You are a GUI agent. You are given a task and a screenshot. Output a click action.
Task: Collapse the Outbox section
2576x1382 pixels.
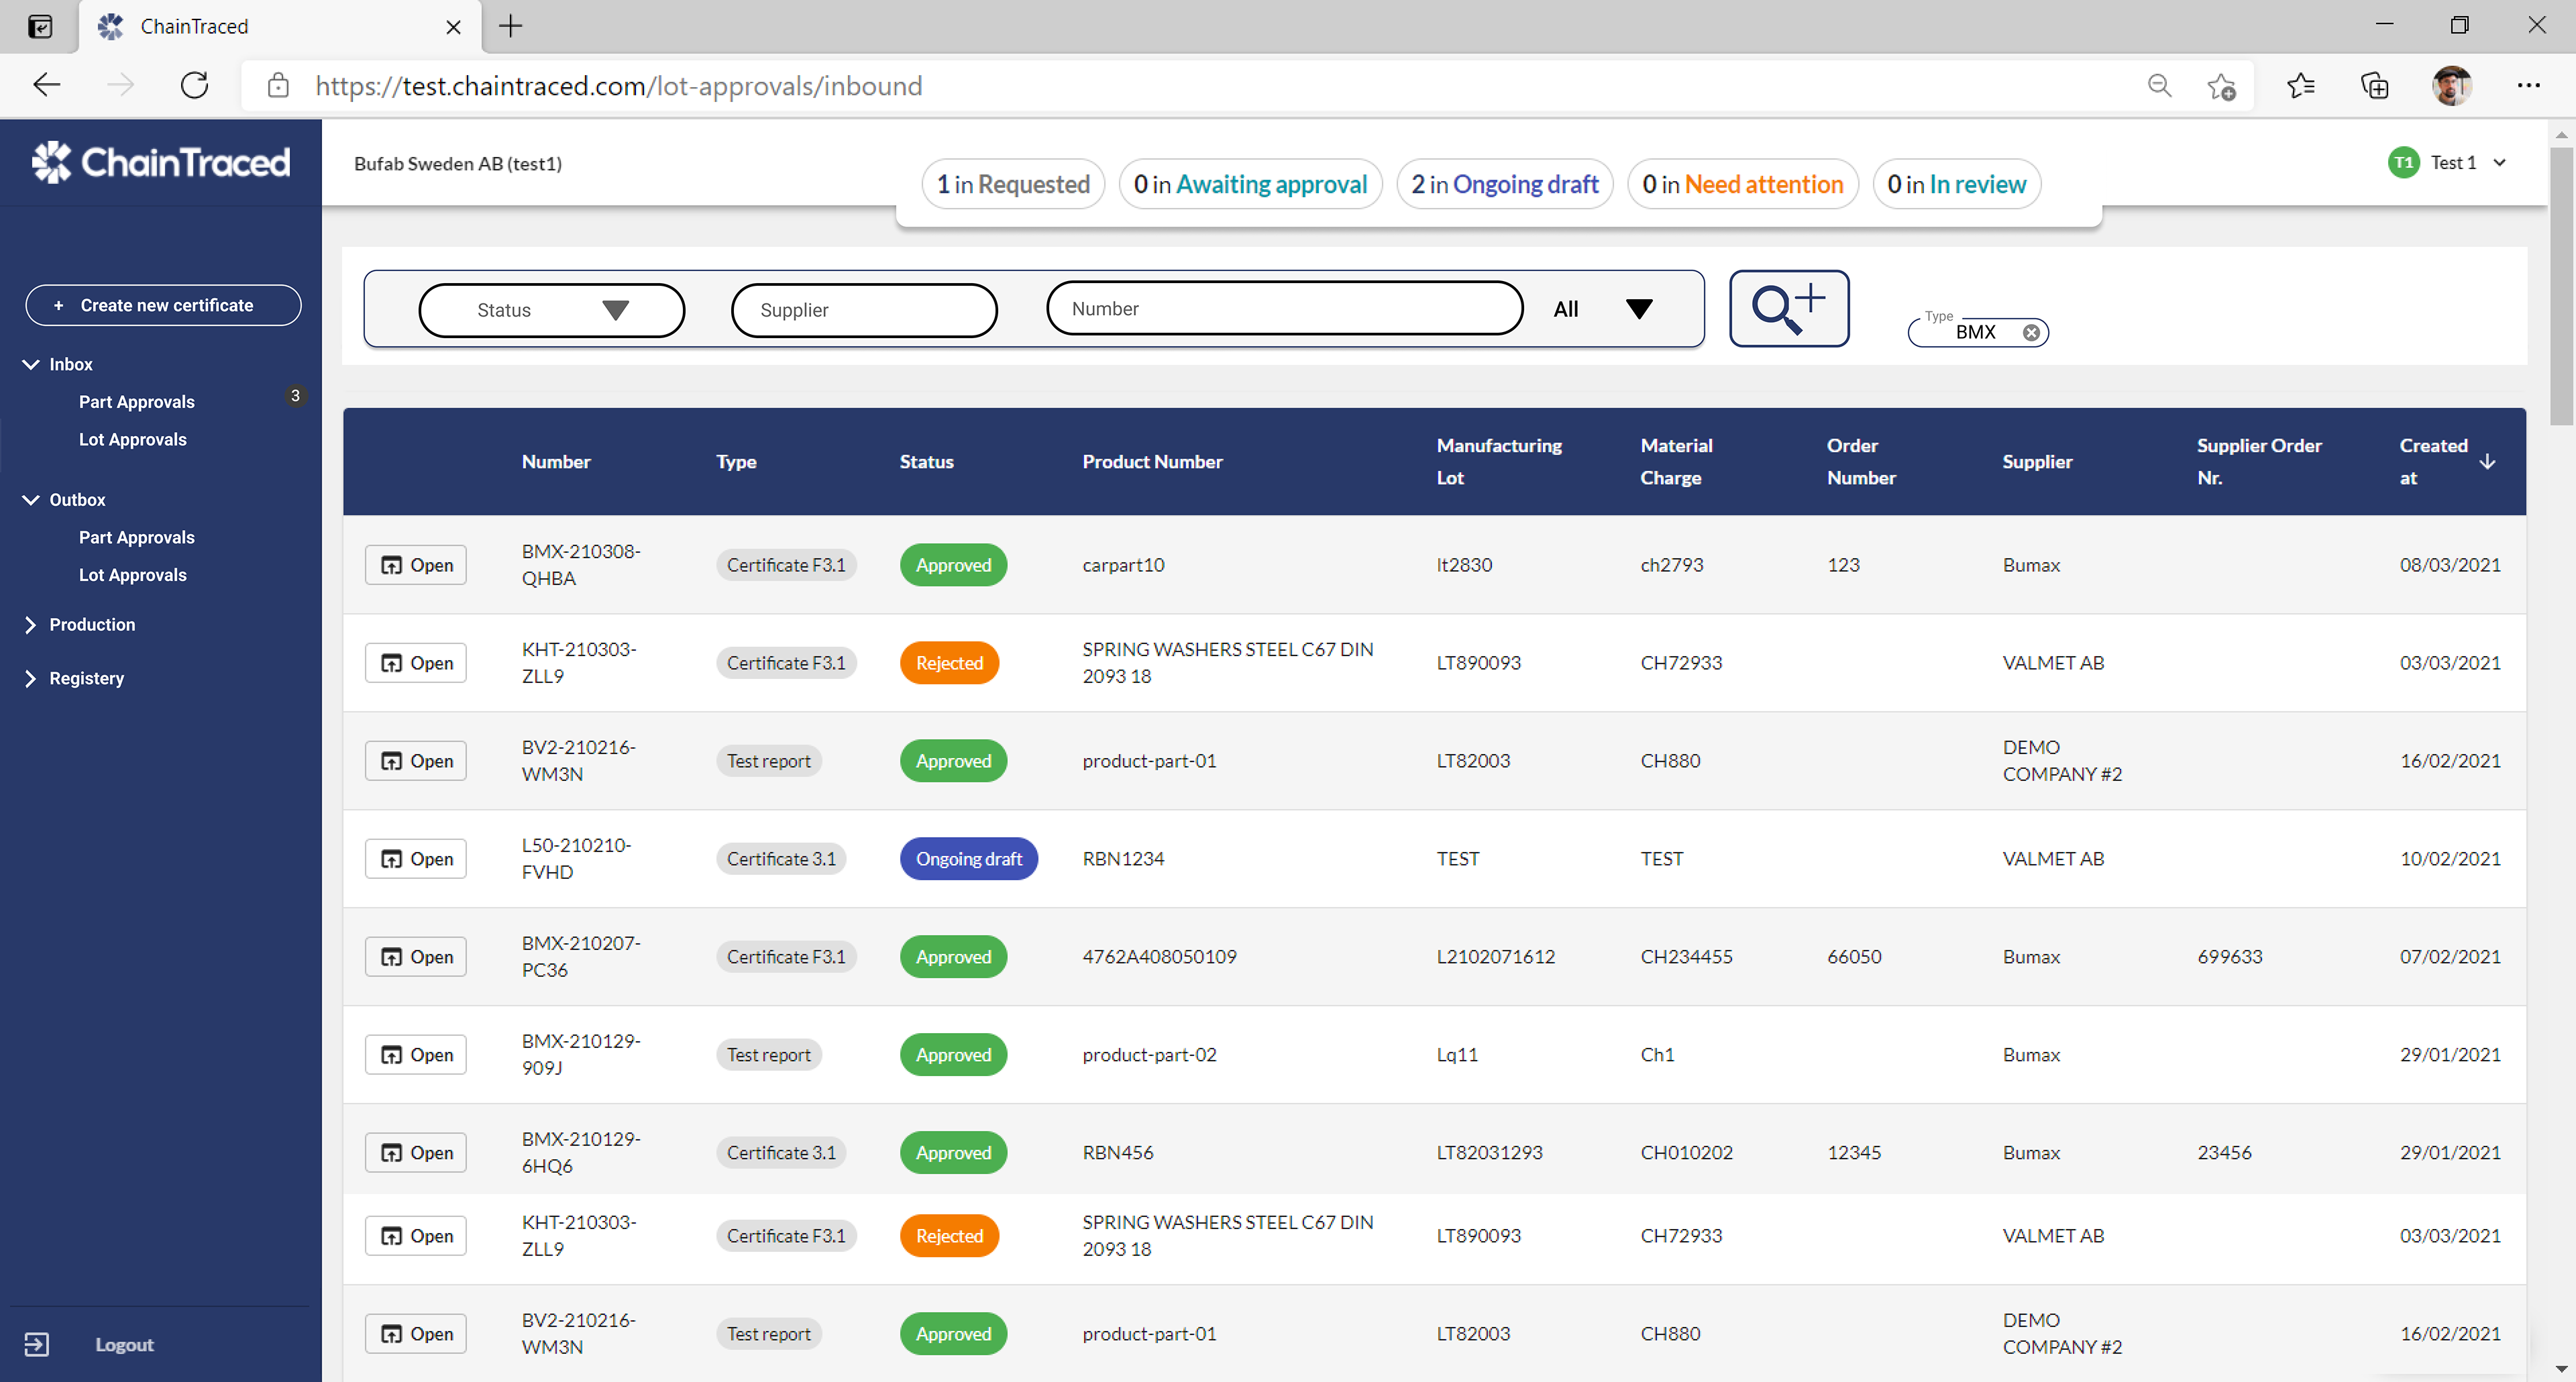tap(31, 499)
